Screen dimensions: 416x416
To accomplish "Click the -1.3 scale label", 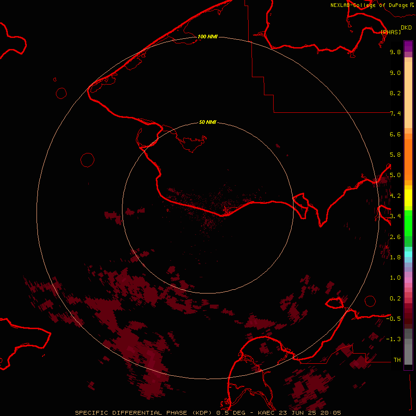I will 393,339.
